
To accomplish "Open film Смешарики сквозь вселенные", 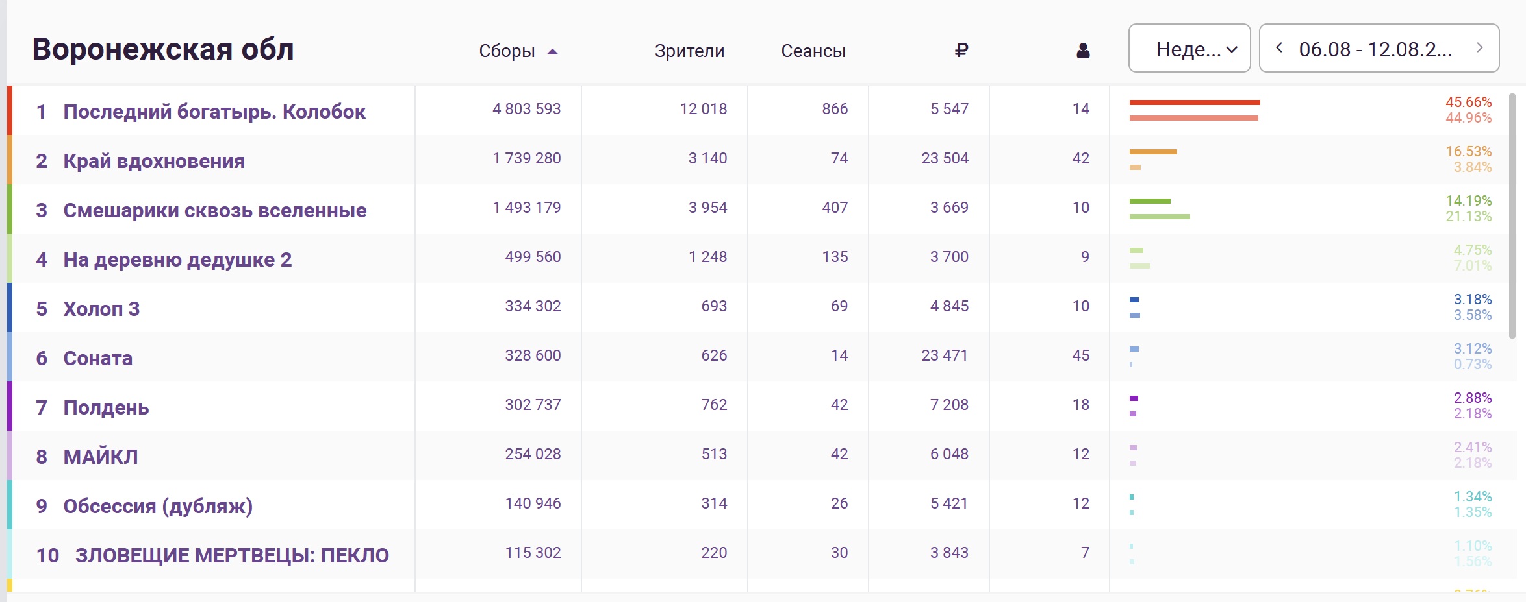I will point(215,210).
